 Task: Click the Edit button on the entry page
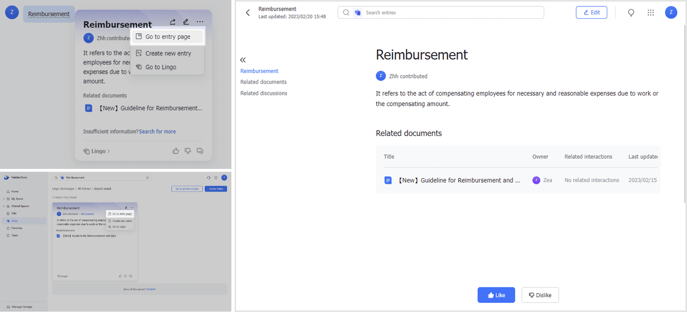591,13
